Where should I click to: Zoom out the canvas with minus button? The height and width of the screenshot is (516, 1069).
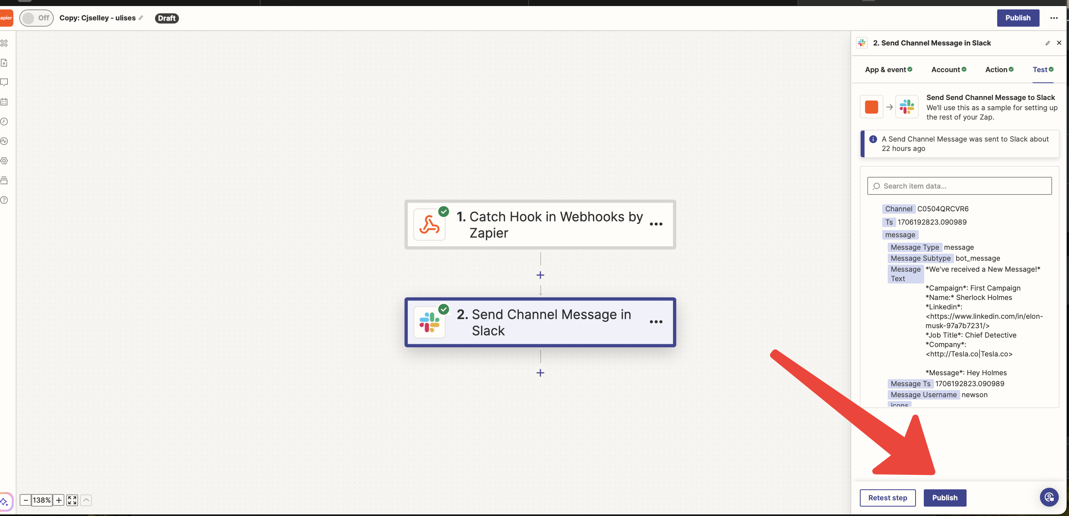[26, 500]
